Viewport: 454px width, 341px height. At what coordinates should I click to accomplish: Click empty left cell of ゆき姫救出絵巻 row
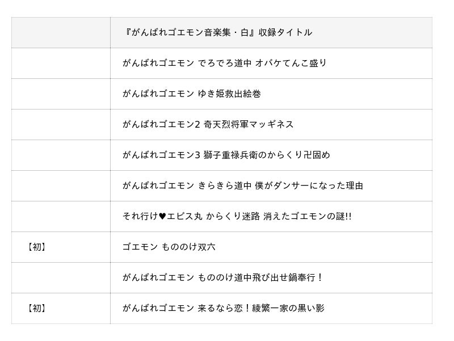(61, 94)
